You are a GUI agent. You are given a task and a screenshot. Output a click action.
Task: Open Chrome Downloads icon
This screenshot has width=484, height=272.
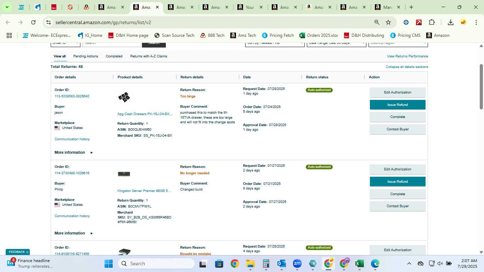pyautogui.click(x=451, y=22)
